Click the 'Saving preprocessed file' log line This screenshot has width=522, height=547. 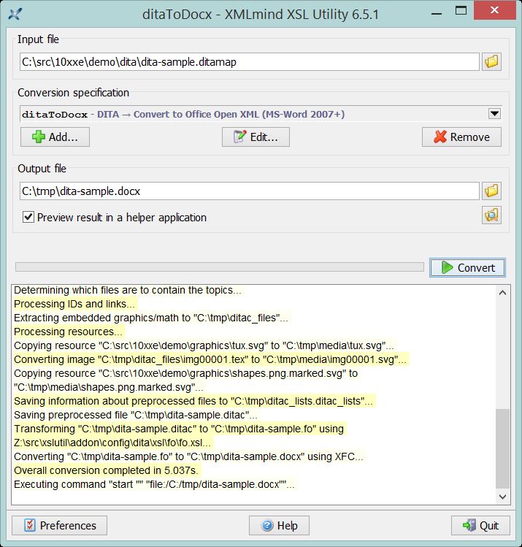[x=136, y=415]
